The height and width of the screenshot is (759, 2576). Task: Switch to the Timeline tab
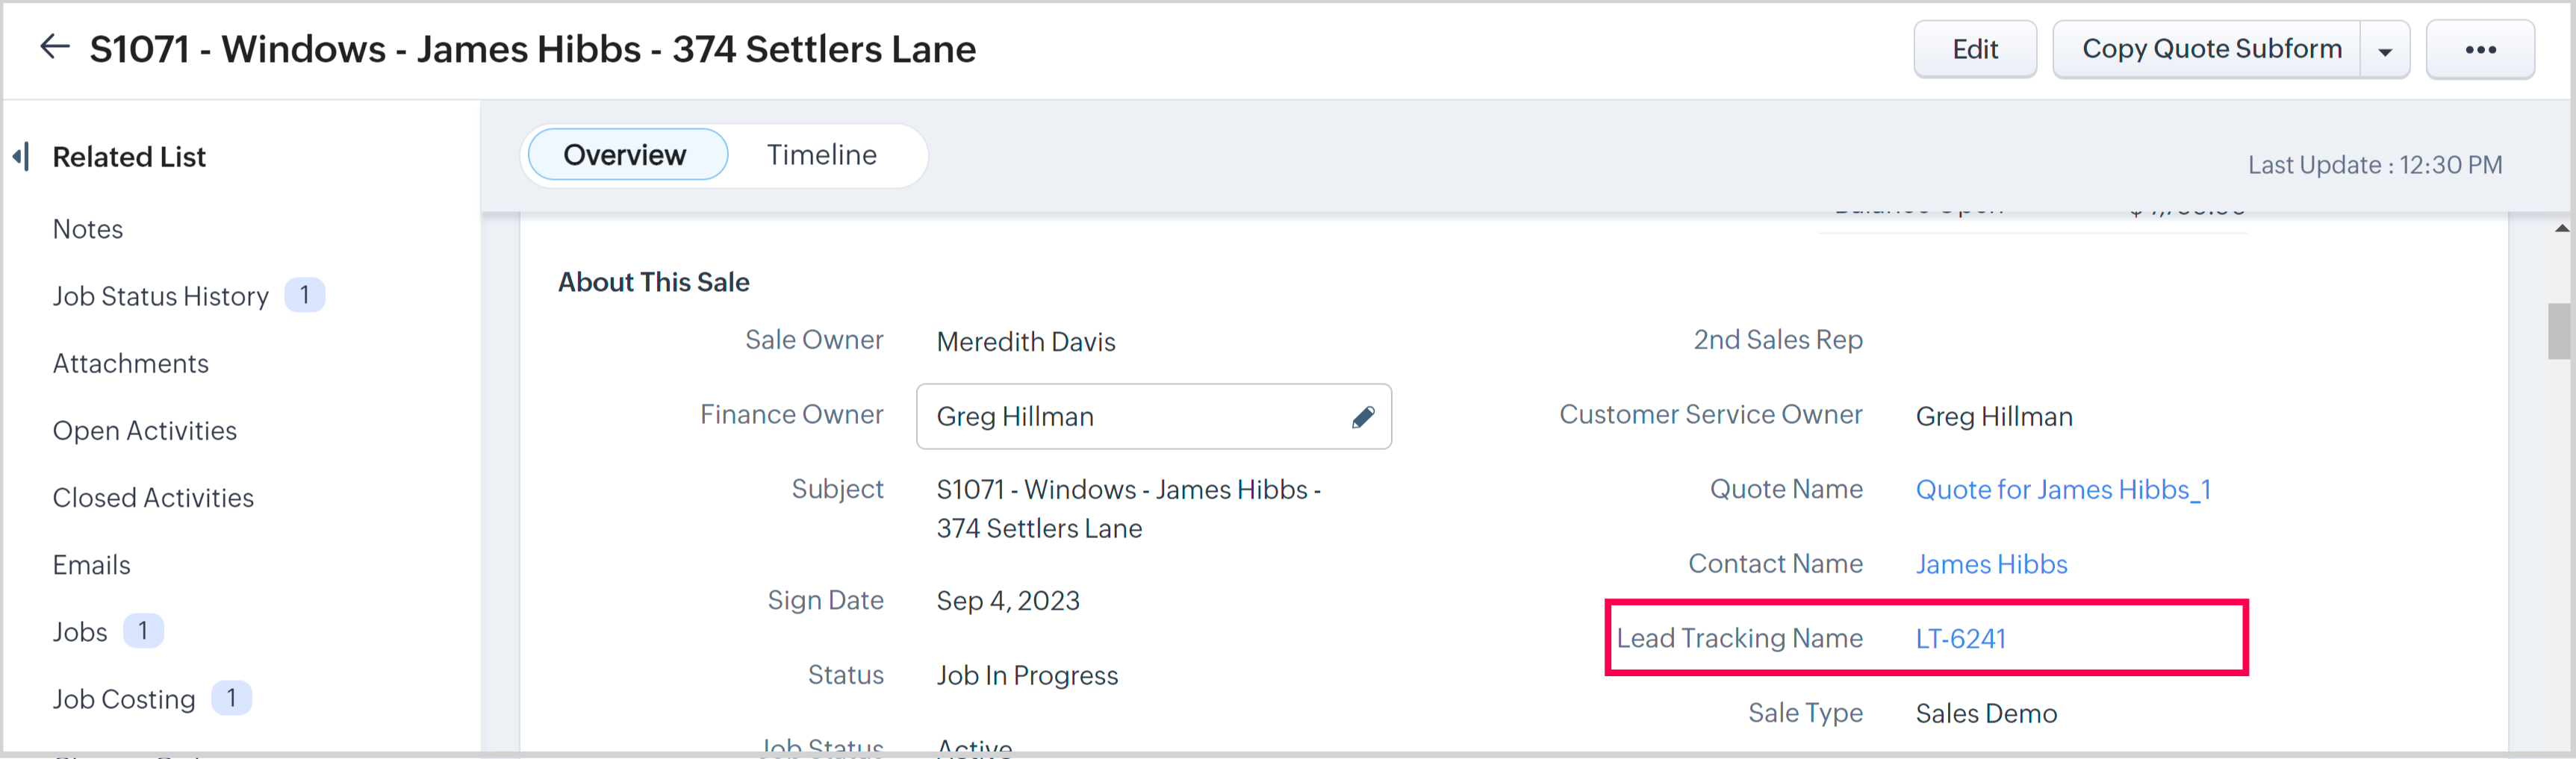821,155
